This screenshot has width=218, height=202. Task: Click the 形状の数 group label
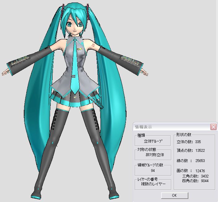(184, 134)
